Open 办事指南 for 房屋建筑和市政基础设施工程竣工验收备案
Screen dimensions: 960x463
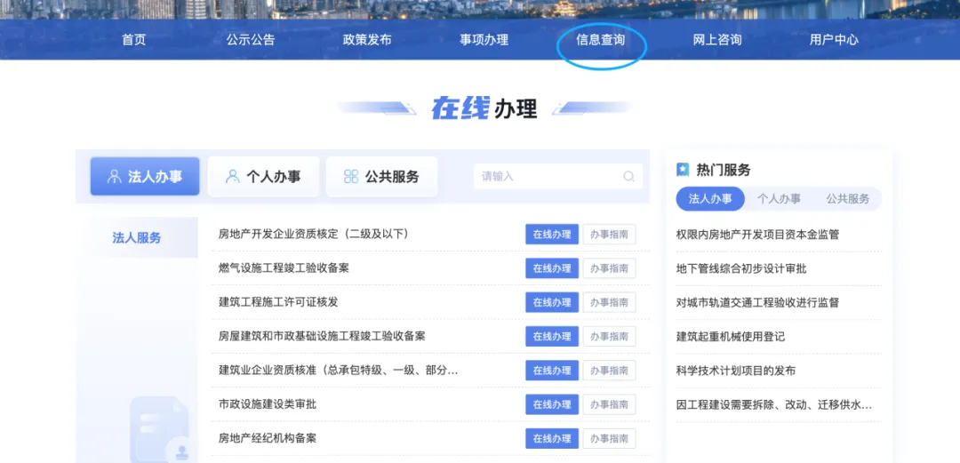click(609, 336)
